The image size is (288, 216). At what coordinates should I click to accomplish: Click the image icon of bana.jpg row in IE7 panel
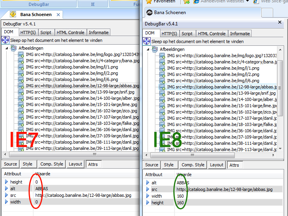(x=21, y=61)
